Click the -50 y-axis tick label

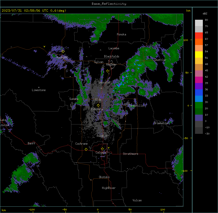pyautogui.click(x=186, y=138)
